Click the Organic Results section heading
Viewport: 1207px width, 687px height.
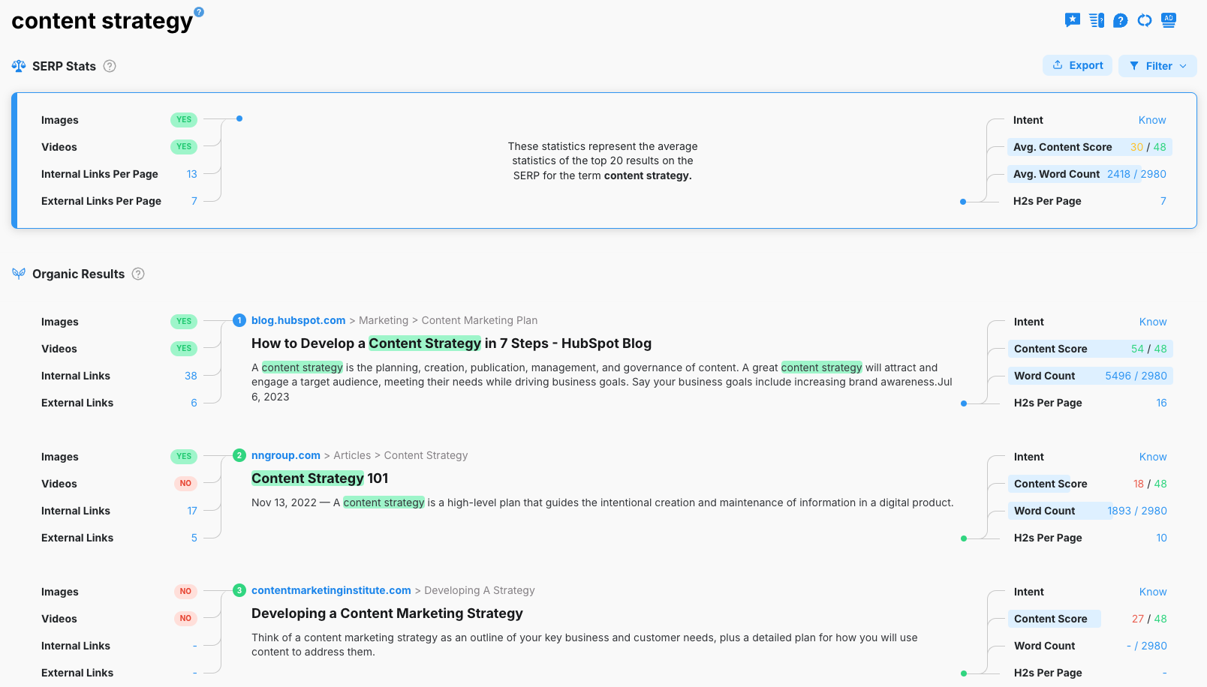click(x=78, y=274)
